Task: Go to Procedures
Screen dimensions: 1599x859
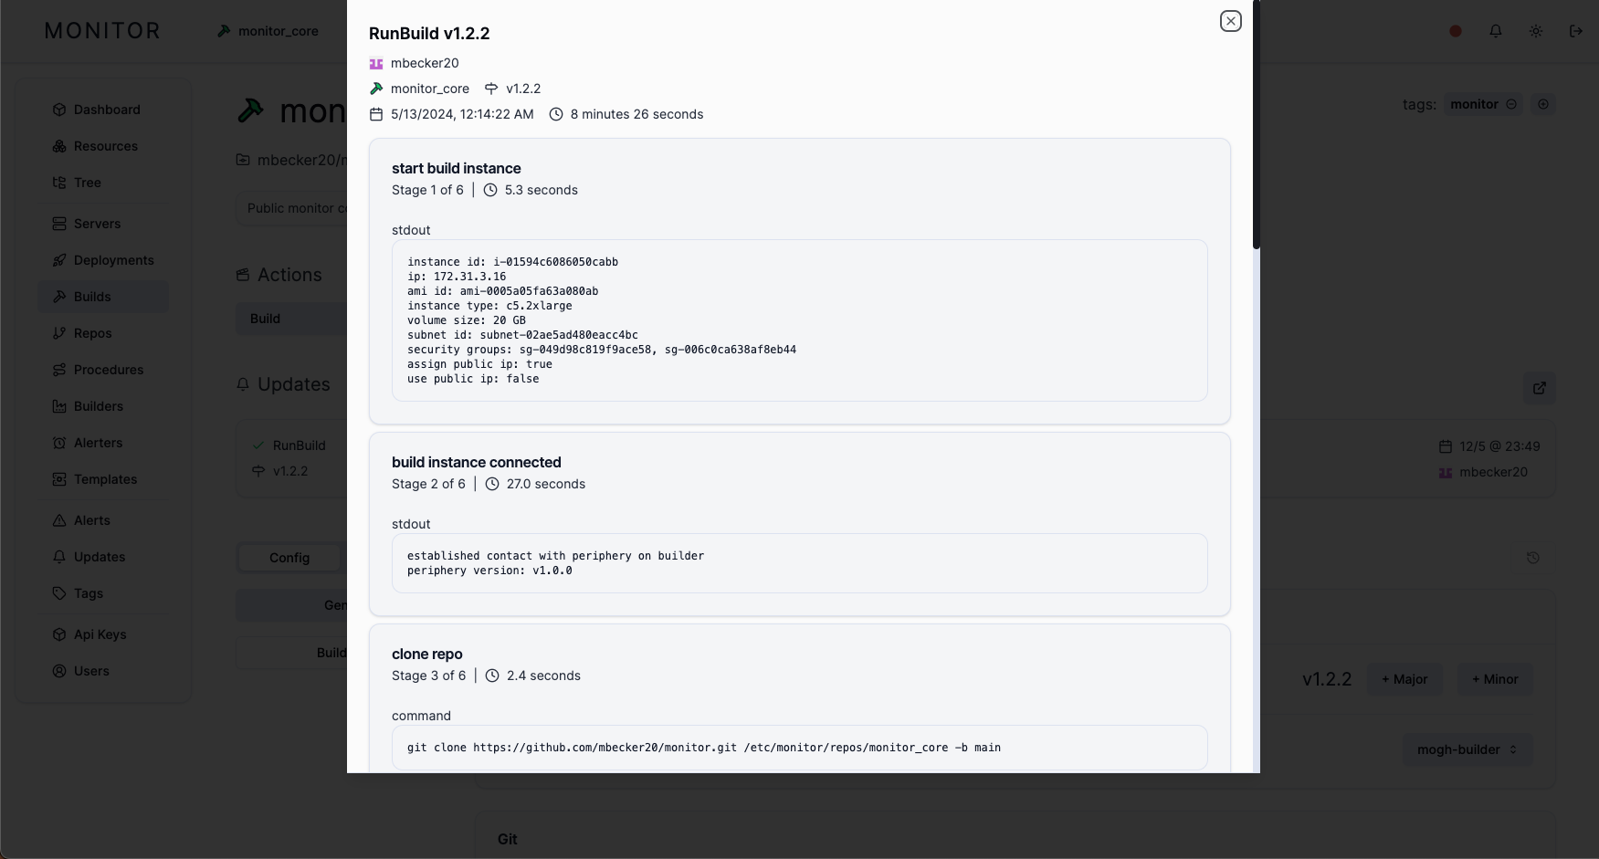Action: [x=103, y=370]
